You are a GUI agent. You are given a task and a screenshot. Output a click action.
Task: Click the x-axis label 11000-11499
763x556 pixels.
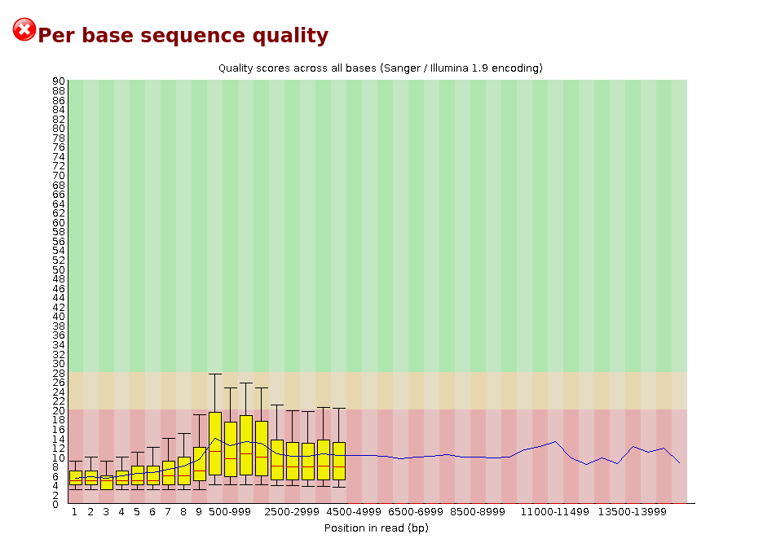(x=555, y=512)
